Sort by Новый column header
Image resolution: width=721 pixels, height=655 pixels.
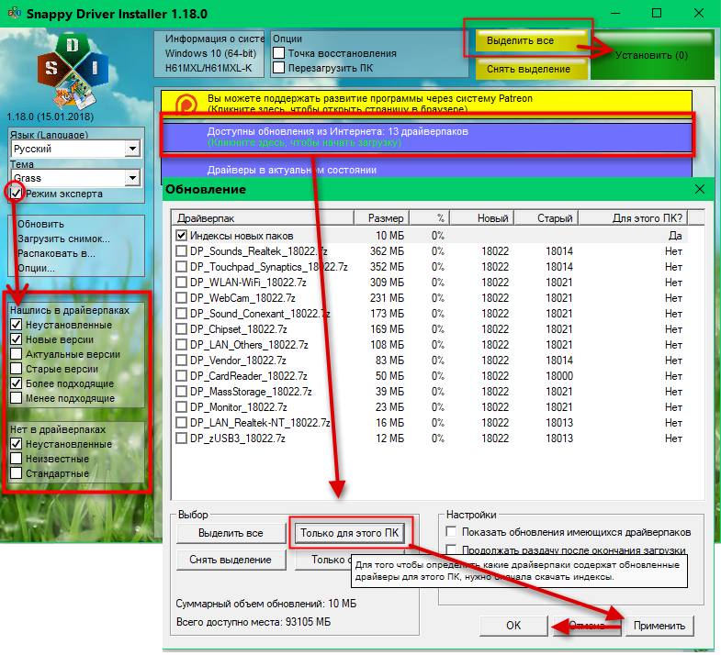pos(481,218)
